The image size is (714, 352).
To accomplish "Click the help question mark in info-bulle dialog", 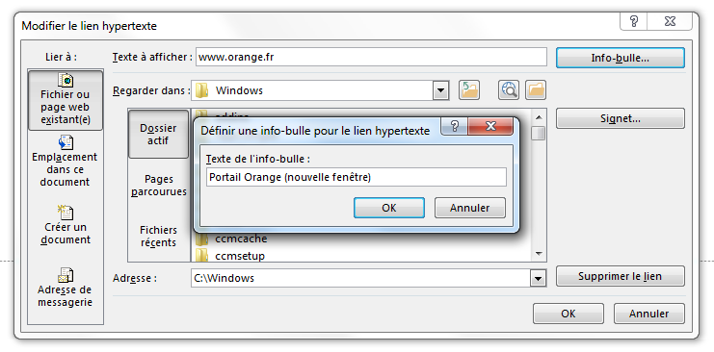I will coord(454,126).
